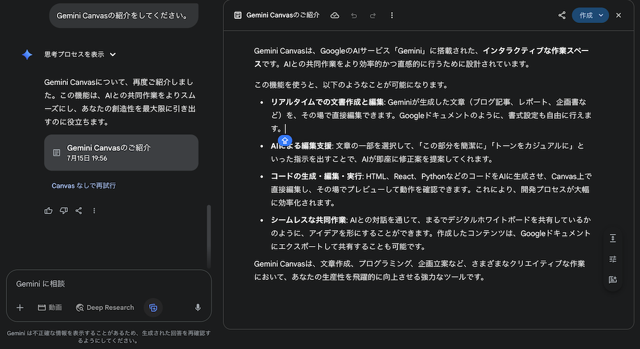Click the canvas title Gemini Canvasのご紹介

click(283, 15)
